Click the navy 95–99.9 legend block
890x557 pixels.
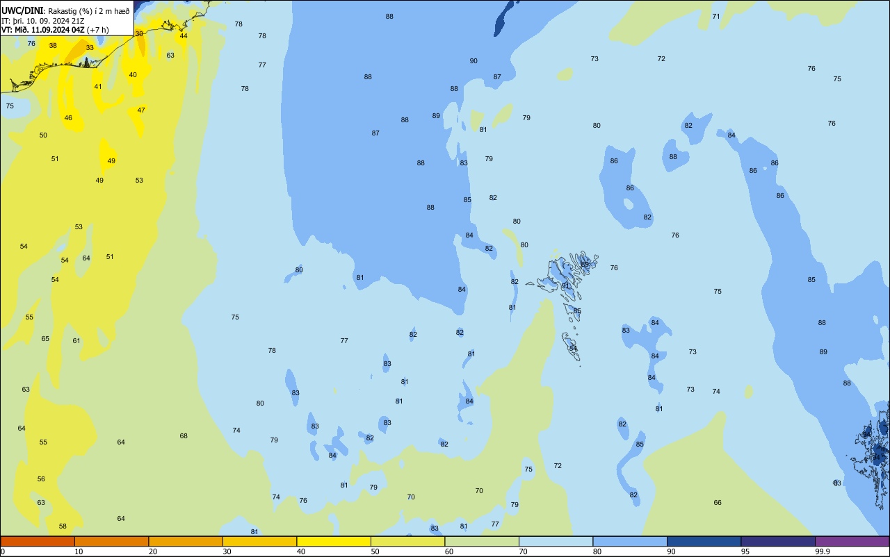tap(778, 541)
